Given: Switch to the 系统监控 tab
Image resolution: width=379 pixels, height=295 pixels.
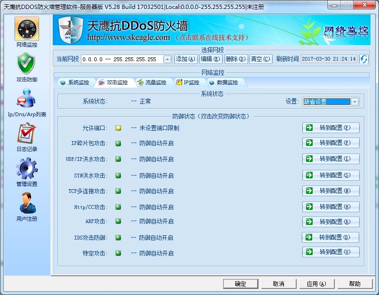Looking at the screenshot, I should coord(75,83).
